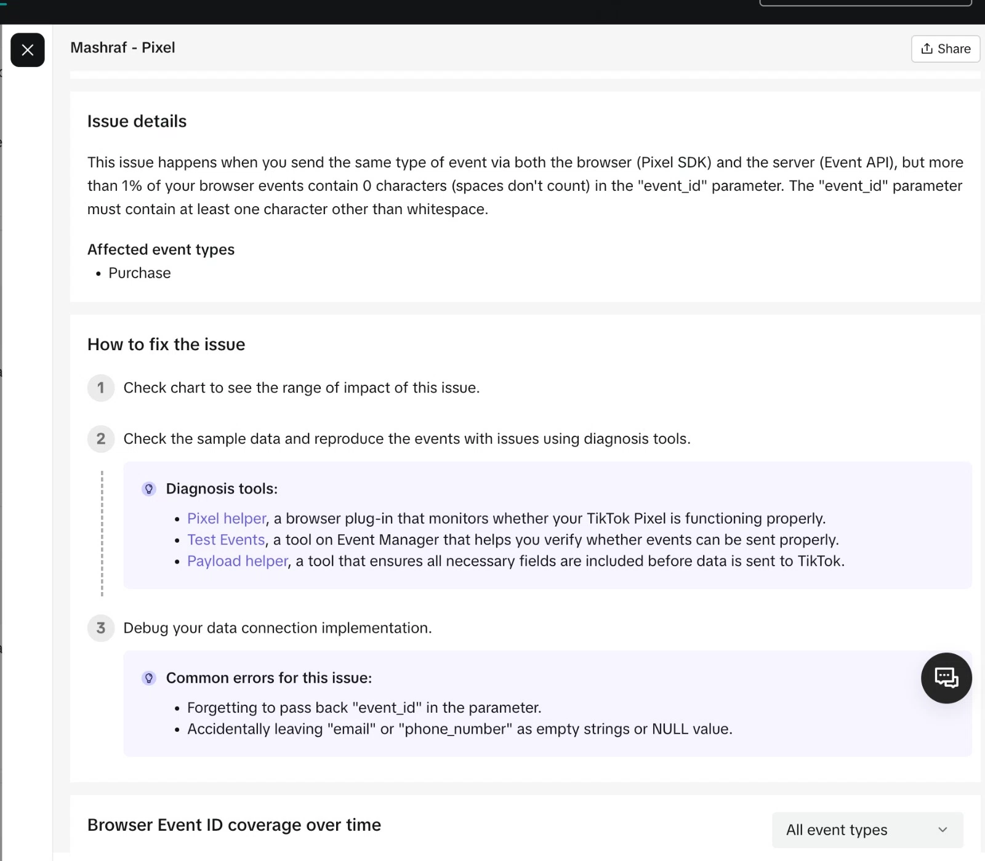Image resolution: width=985 pixels, height=861 pixels.
Task: Click the Browser Event ID coverage heading
Action: (234, 825)
